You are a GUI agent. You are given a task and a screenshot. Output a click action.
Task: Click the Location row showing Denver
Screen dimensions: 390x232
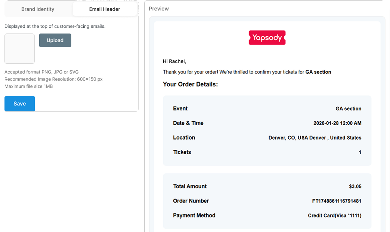tap(267, 137)
